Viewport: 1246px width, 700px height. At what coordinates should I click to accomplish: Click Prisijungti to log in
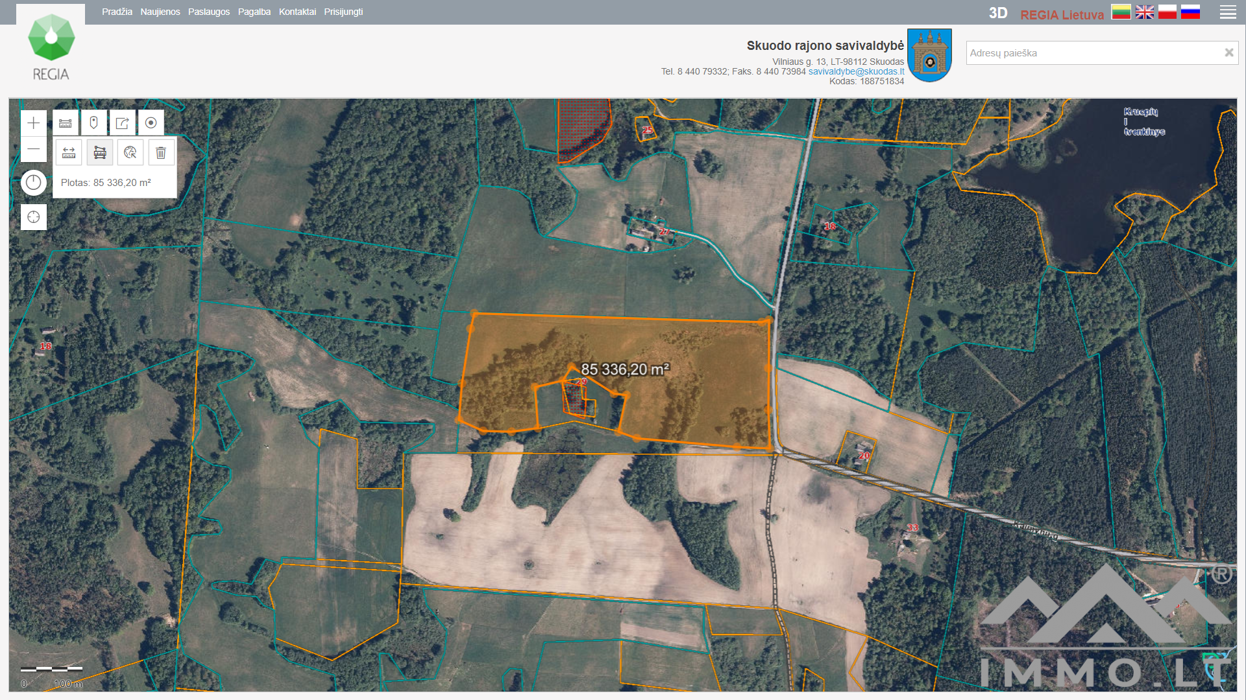tap(343, 12)
